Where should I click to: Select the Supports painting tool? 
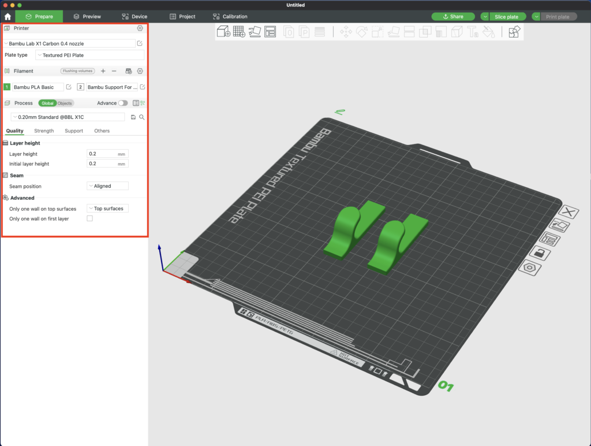point(441,32)
